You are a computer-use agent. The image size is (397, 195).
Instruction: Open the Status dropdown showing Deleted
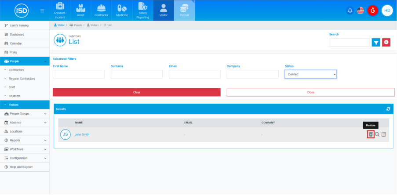[310, 74]
